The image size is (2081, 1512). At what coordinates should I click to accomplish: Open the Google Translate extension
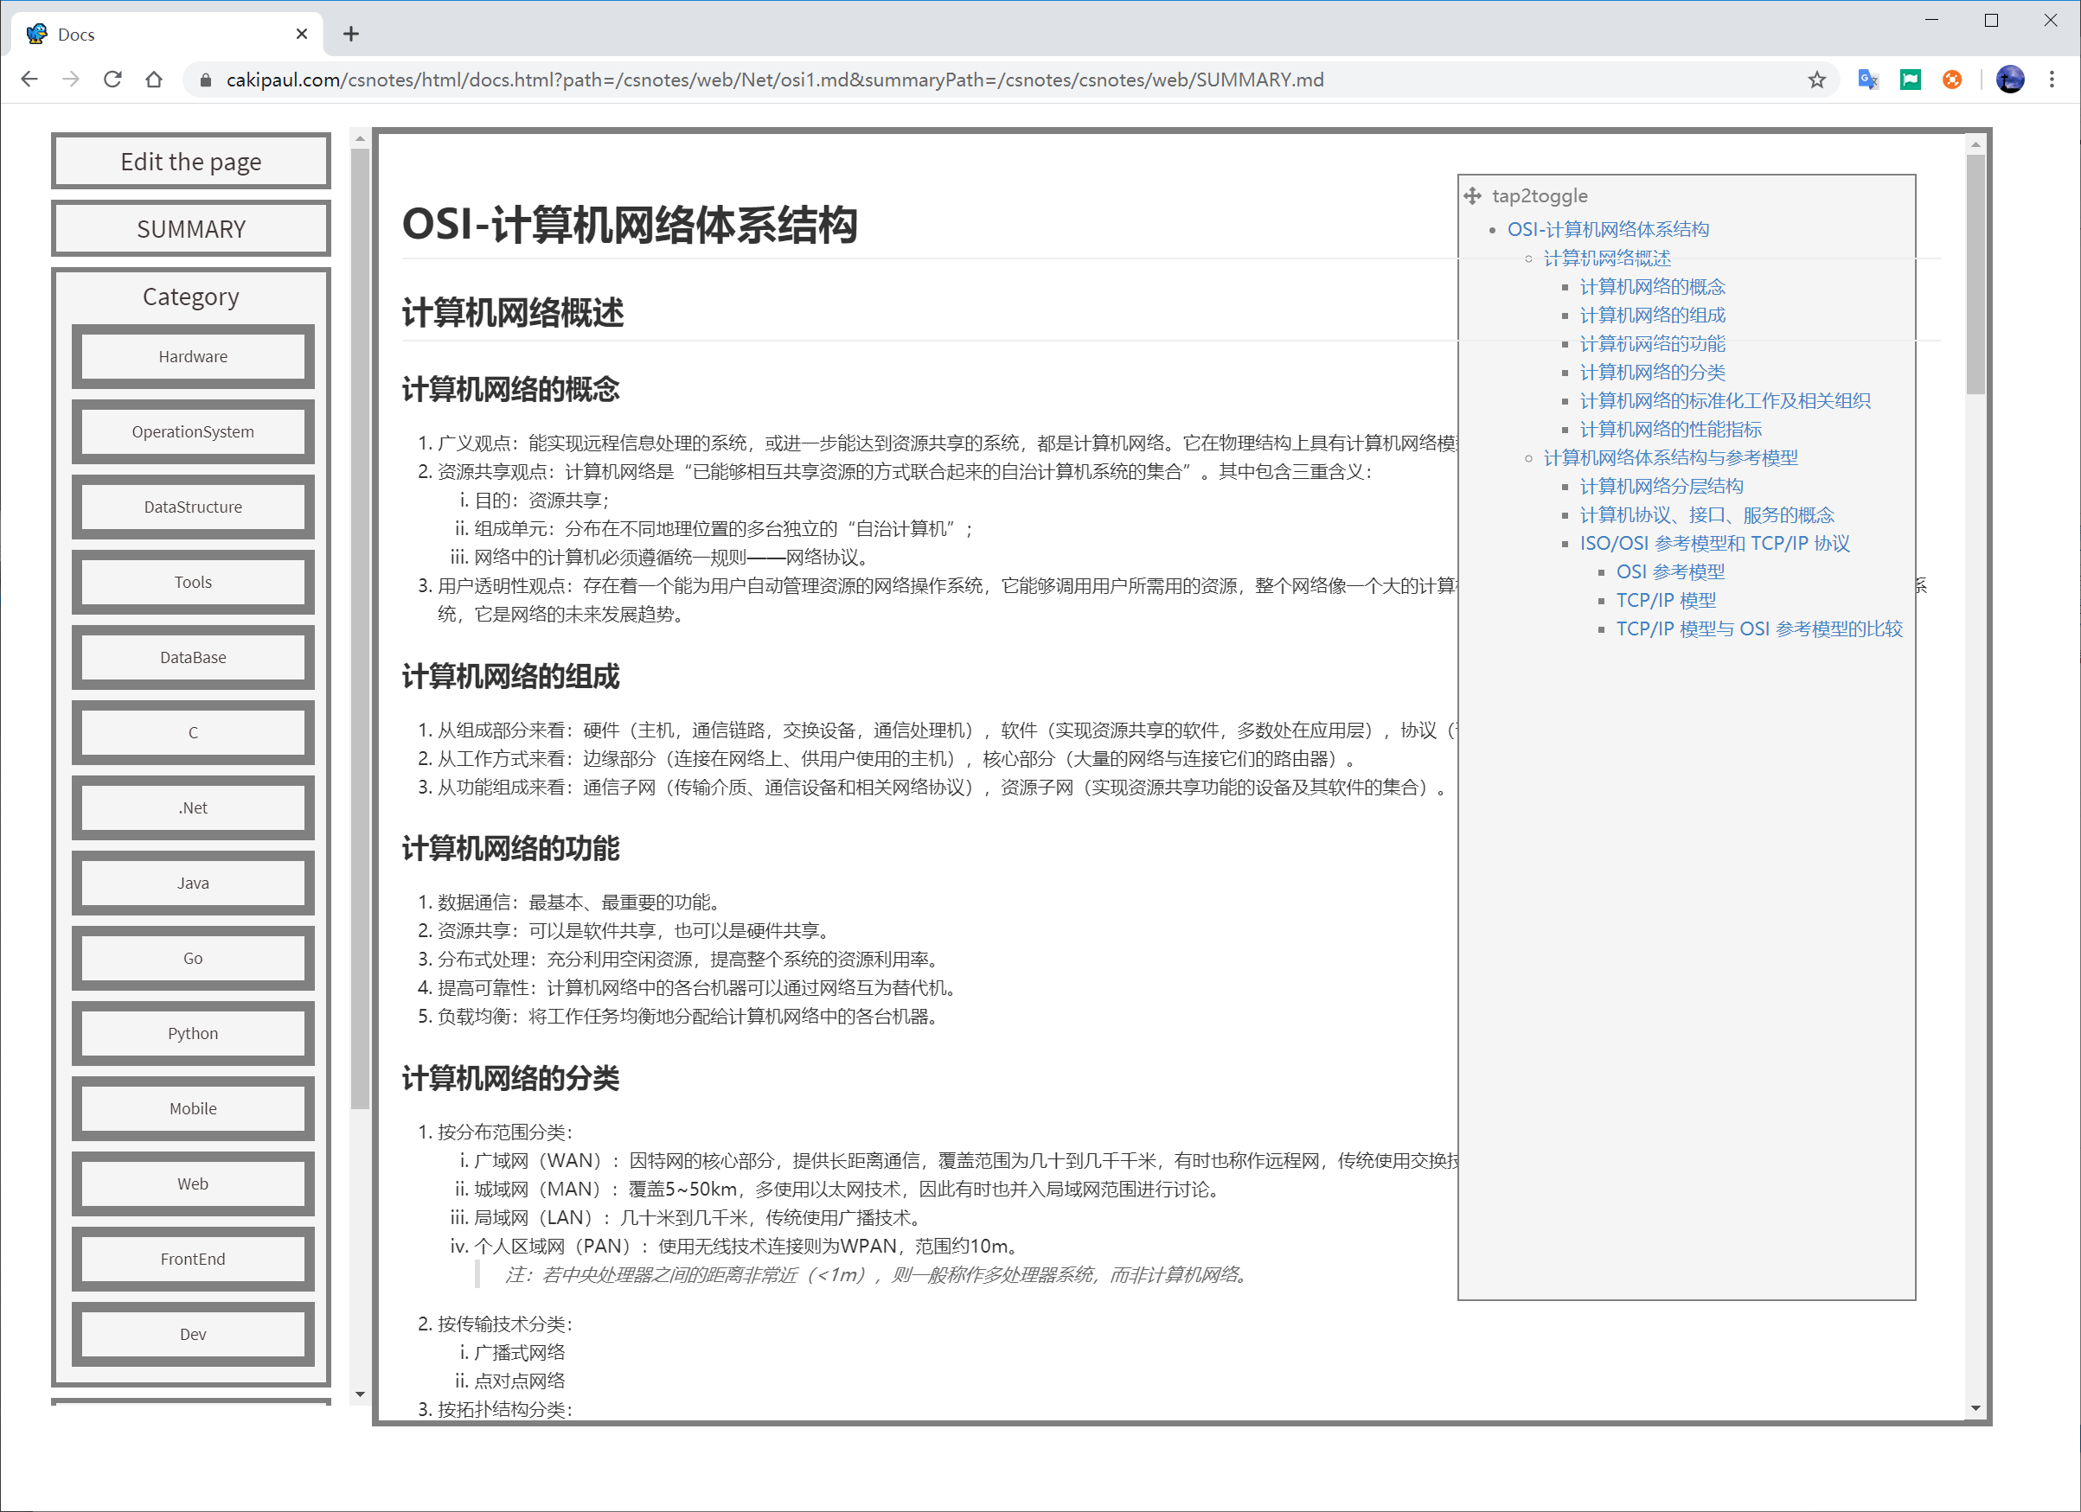tap(1868, 80)
